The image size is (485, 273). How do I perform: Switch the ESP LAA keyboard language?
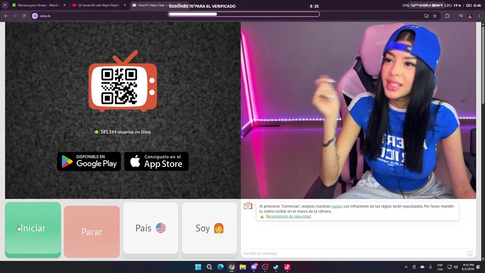tap(440, 267)
